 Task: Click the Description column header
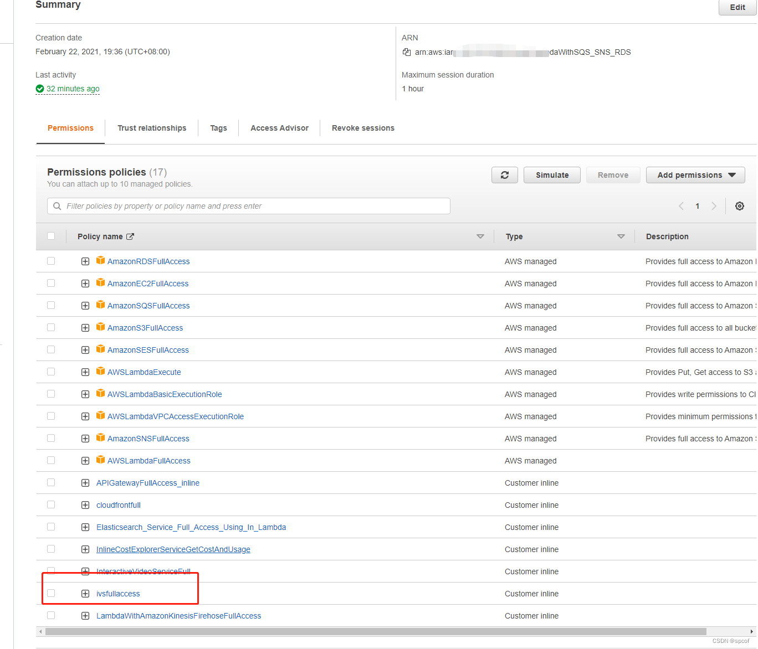coord(667,236)
